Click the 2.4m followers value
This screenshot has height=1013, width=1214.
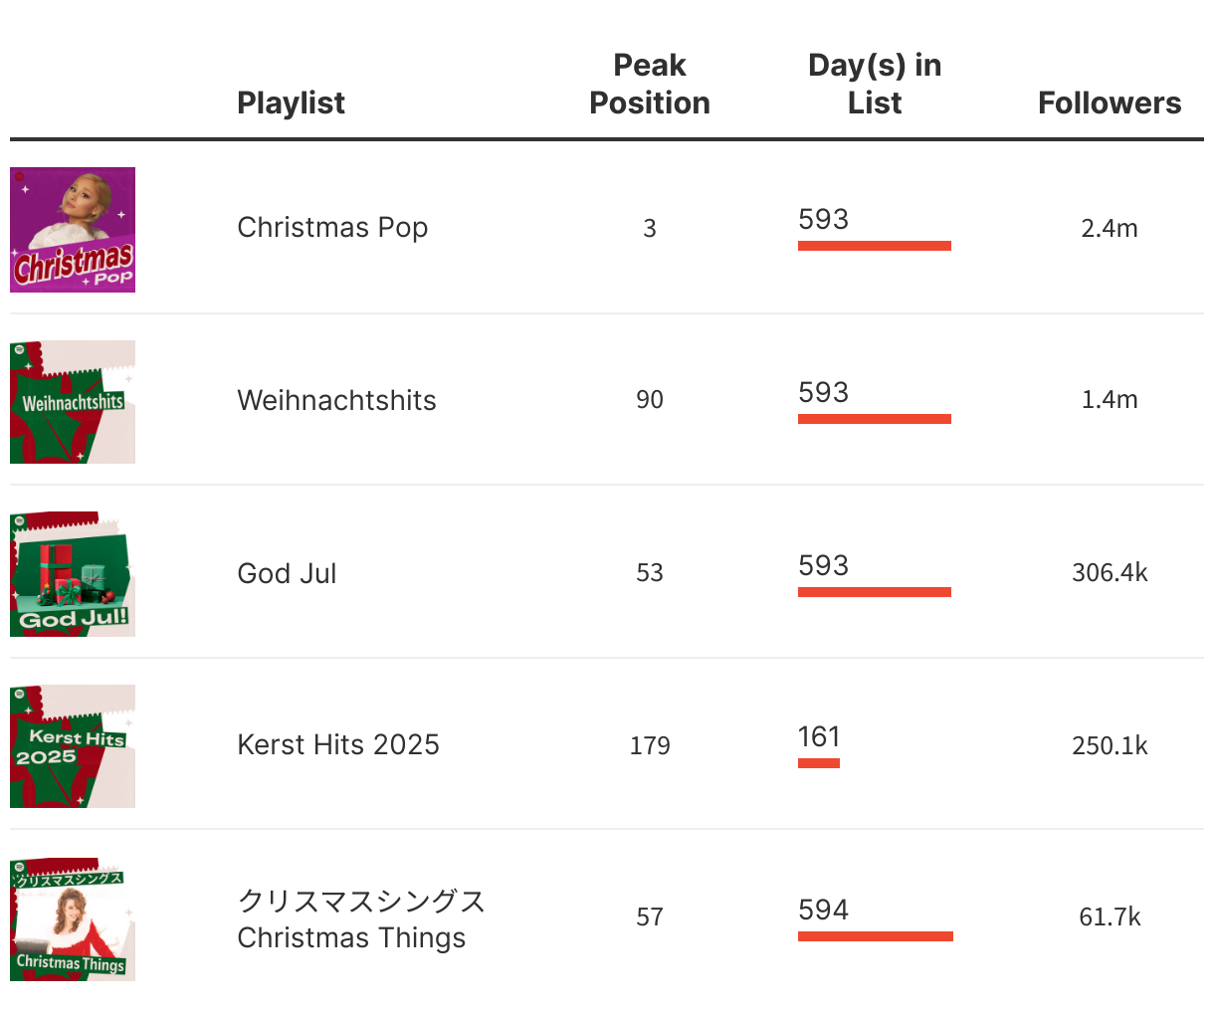coord(1109,228)
